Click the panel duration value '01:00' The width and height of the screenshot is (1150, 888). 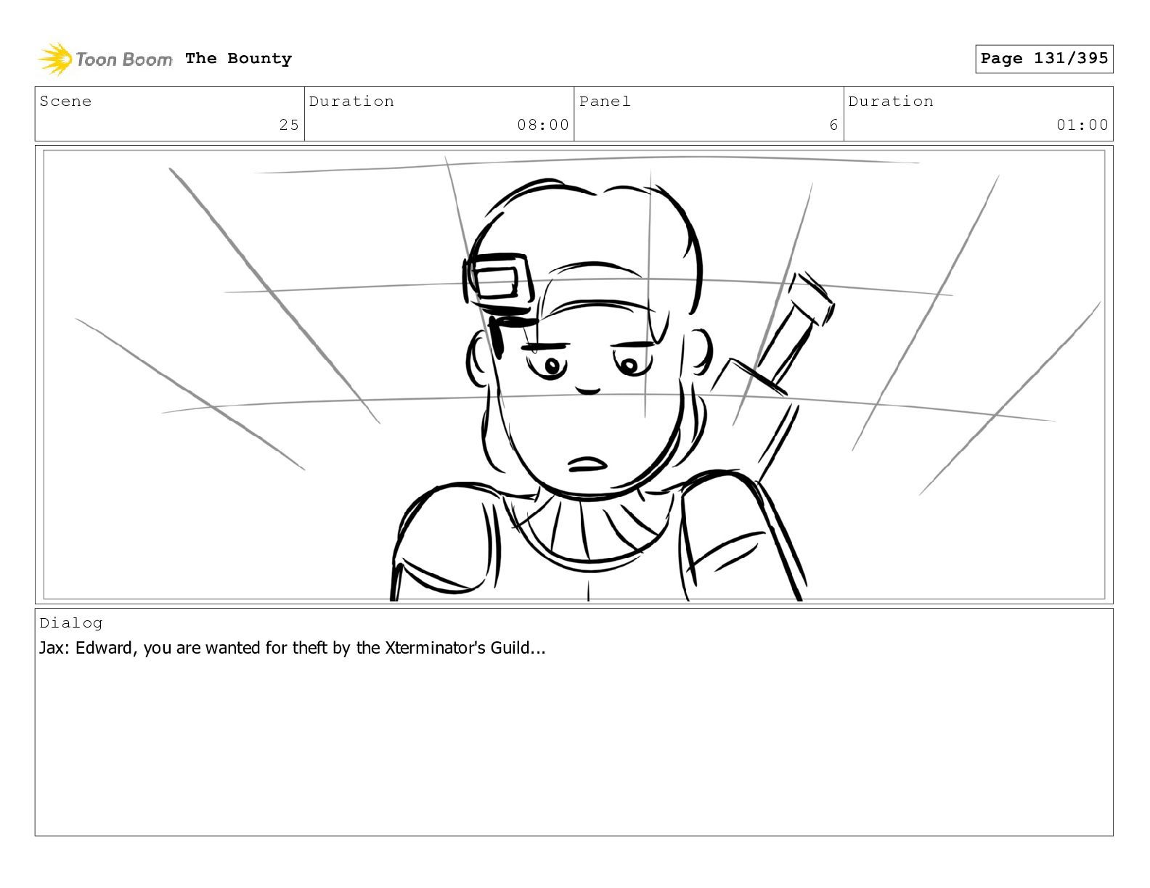coord(1082,125)
